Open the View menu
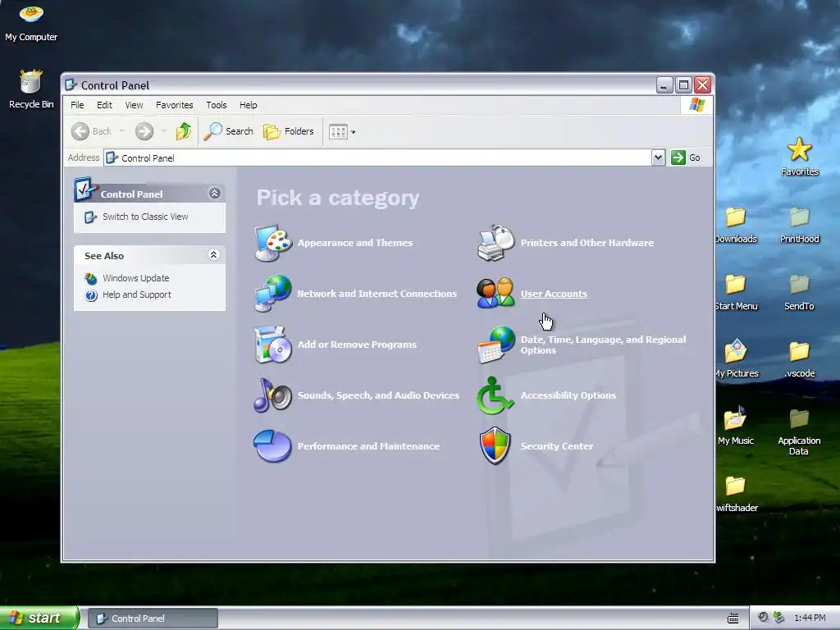The image size is (840, 630). point(134,105)
